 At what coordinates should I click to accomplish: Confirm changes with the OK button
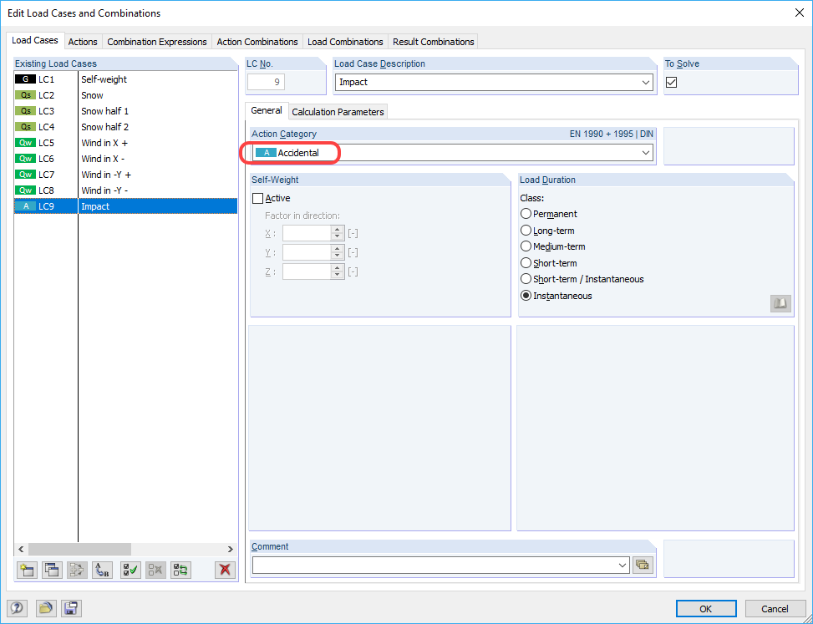[x=706, y=608]
